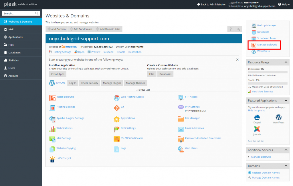
Task: Click the question mark help button
Action: pyautogui.click(x=231, y=29)
